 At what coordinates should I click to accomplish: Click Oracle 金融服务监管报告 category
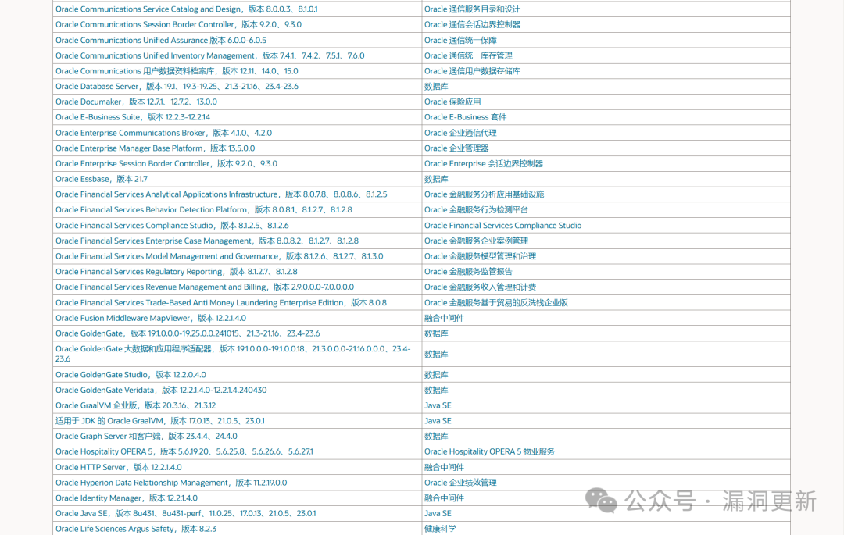pos(468,272)
